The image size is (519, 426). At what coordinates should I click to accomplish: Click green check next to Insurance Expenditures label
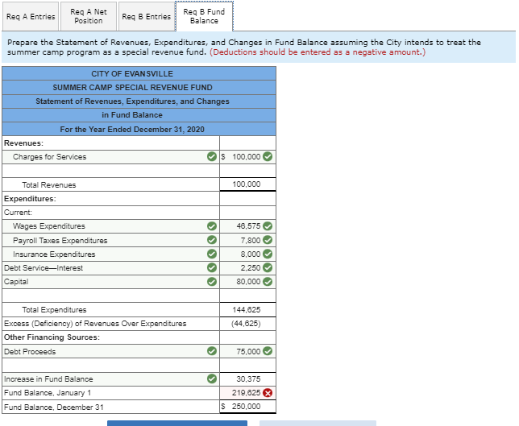pos(212,254)
